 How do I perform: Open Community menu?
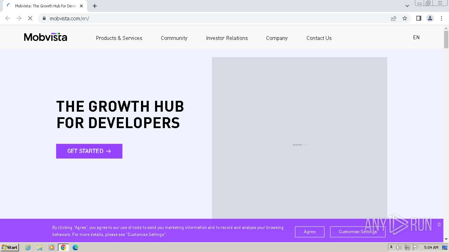[x=174, y=38]
